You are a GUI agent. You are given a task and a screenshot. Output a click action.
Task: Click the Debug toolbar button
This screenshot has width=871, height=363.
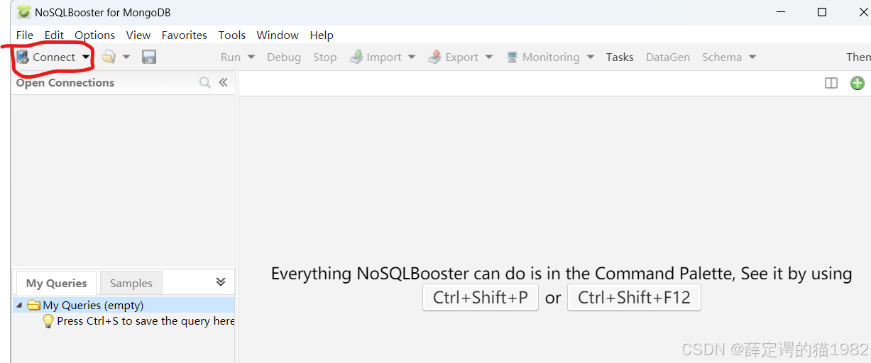(x=284, y=57)
